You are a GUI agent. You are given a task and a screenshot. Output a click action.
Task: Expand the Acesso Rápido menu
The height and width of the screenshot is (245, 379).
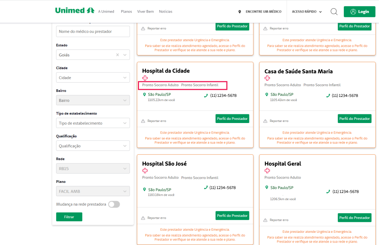[307, 12]
